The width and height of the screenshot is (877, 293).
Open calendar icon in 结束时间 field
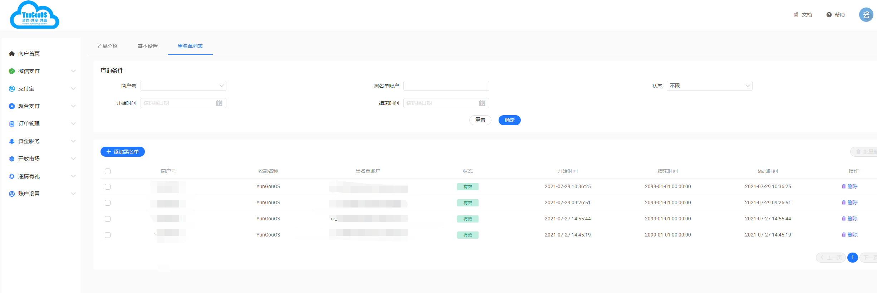pyautogui.click(x=482, y=103)
